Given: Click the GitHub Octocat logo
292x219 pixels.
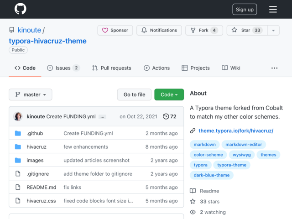Looking at the screenshot, I should pyautogui.click(x=20, y=9).
